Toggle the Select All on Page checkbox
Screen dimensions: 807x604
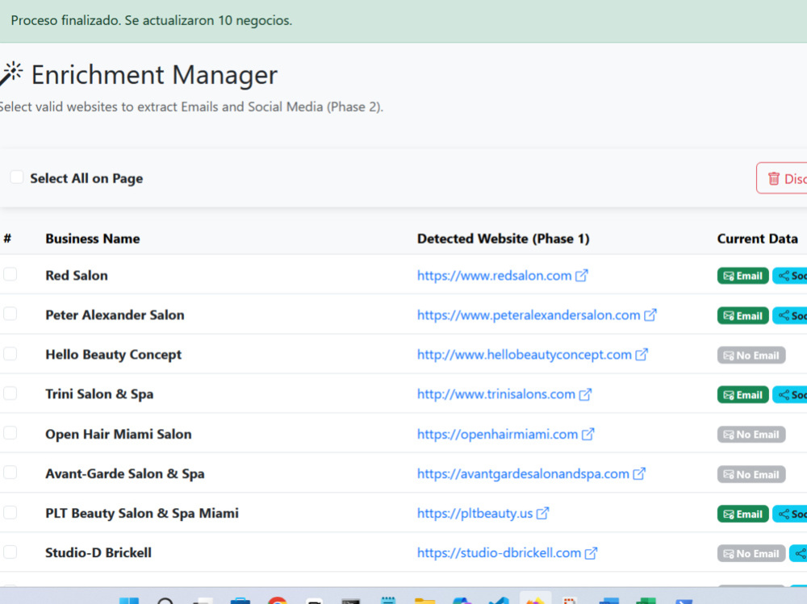(x=16, y=177)
